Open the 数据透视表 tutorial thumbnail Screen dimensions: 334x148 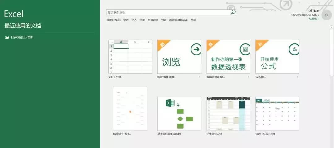click(228, 57)
